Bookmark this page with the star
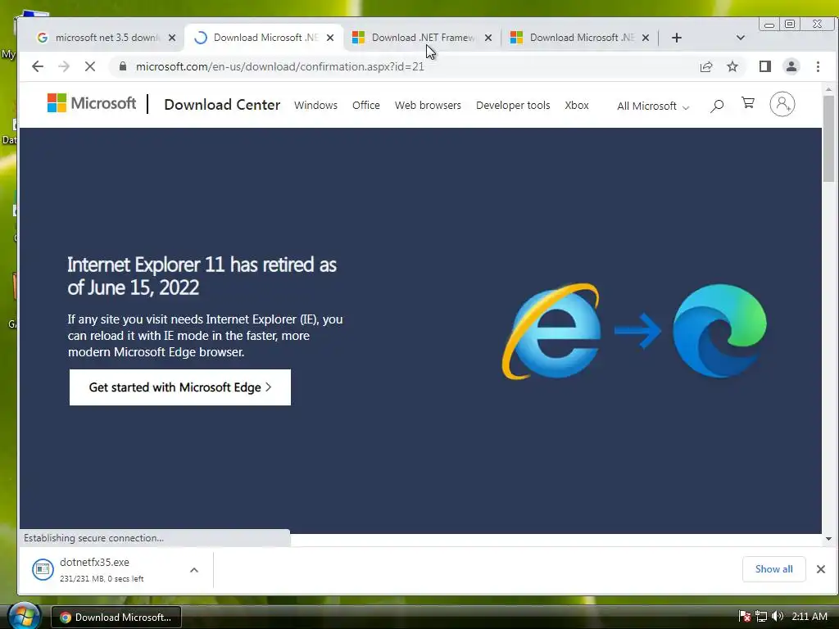839x629 pixels. coord(732,66)
